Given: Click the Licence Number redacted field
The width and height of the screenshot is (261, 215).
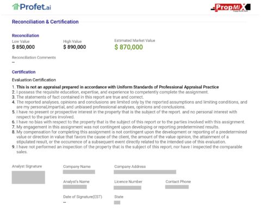Looking at the screenshot, I should click(x=127, y=188).
